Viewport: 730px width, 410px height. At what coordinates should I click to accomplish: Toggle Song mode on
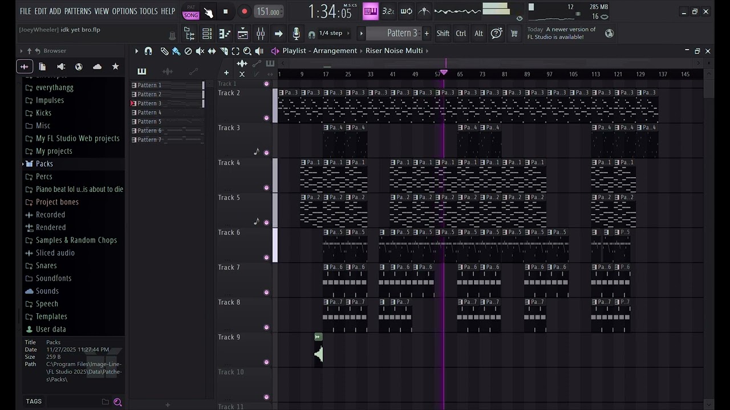[191, 15]
